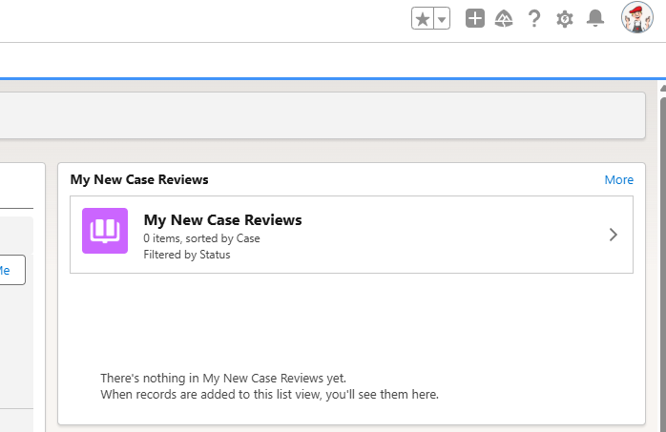Add this page to favorites with the star
The image size is (666, 432).
pyautogui.click(x=423, y=19)
